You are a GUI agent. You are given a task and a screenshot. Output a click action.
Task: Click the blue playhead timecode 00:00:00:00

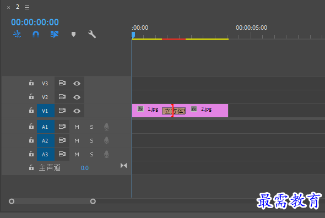click(35, 22)
